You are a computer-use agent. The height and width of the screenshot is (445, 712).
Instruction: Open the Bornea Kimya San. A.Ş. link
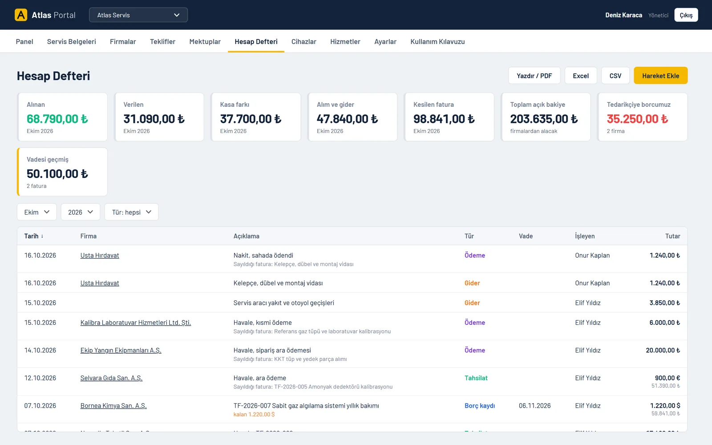click(x=113, y=405)
